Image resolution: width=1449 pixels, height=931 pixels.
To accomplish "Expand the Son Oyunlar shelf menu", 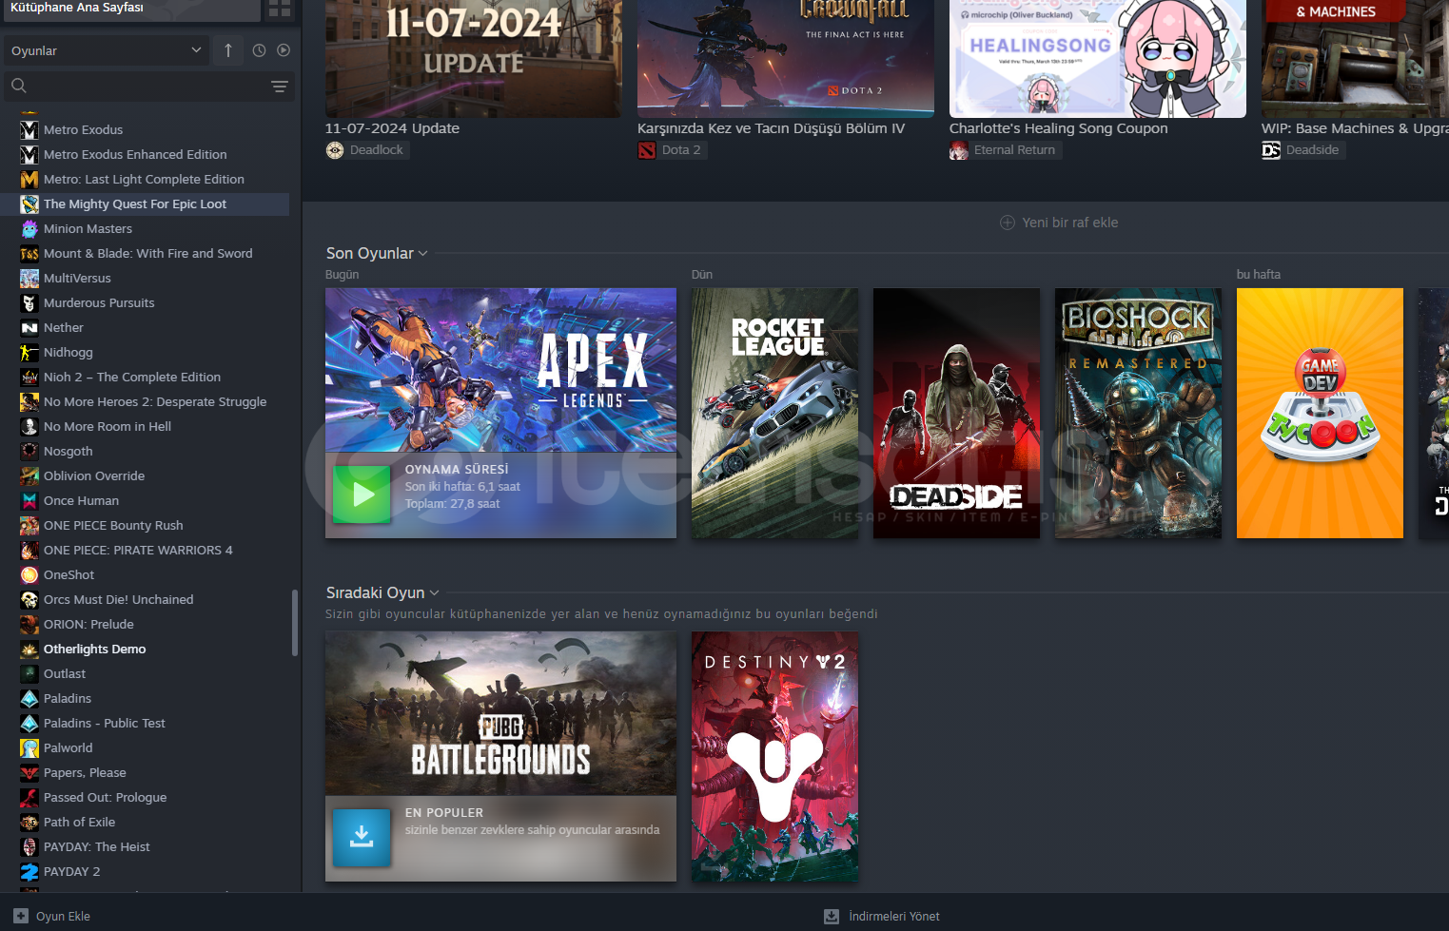I will [x=422, y=253].
